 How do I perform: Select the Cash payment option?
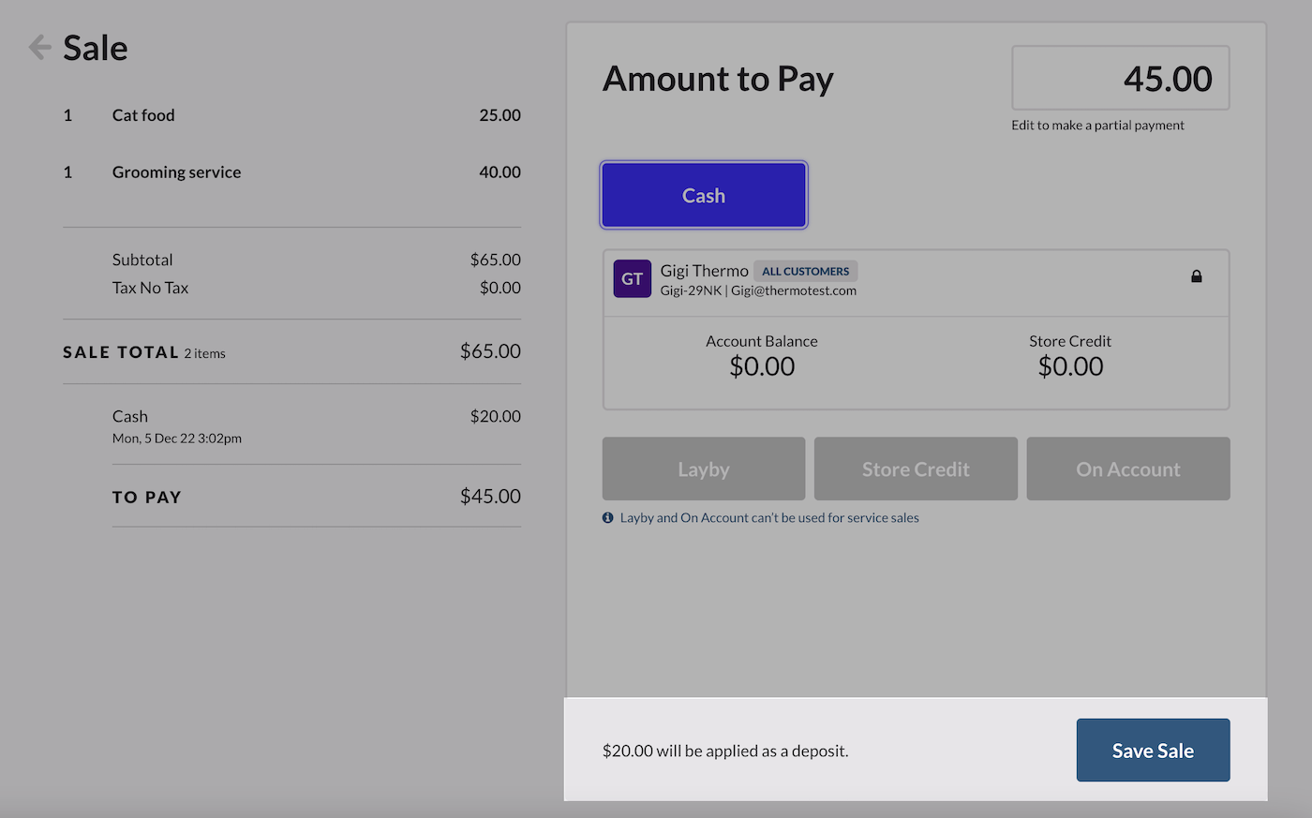pyautogui.click(x=703, y=195)
